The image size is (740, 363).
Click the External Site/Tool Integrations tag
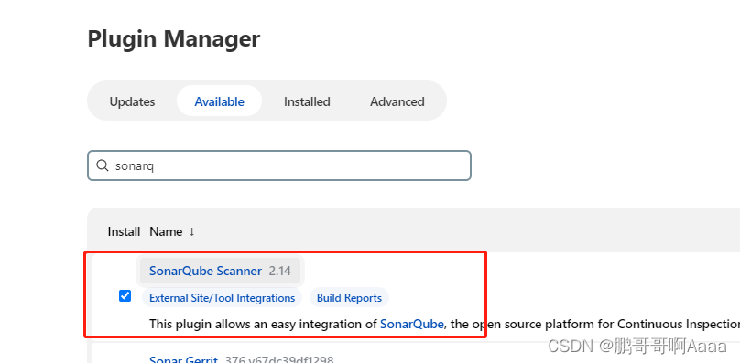pyautogui.click(x=222, y=298)
